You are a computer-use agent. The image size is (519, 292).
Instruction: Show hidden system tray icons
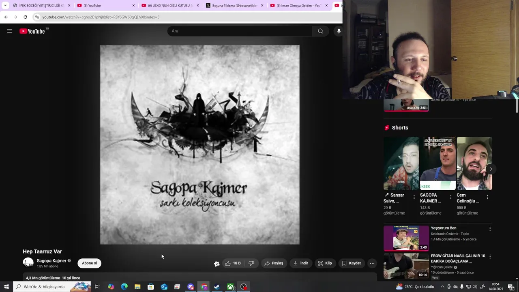pos(442,287)
